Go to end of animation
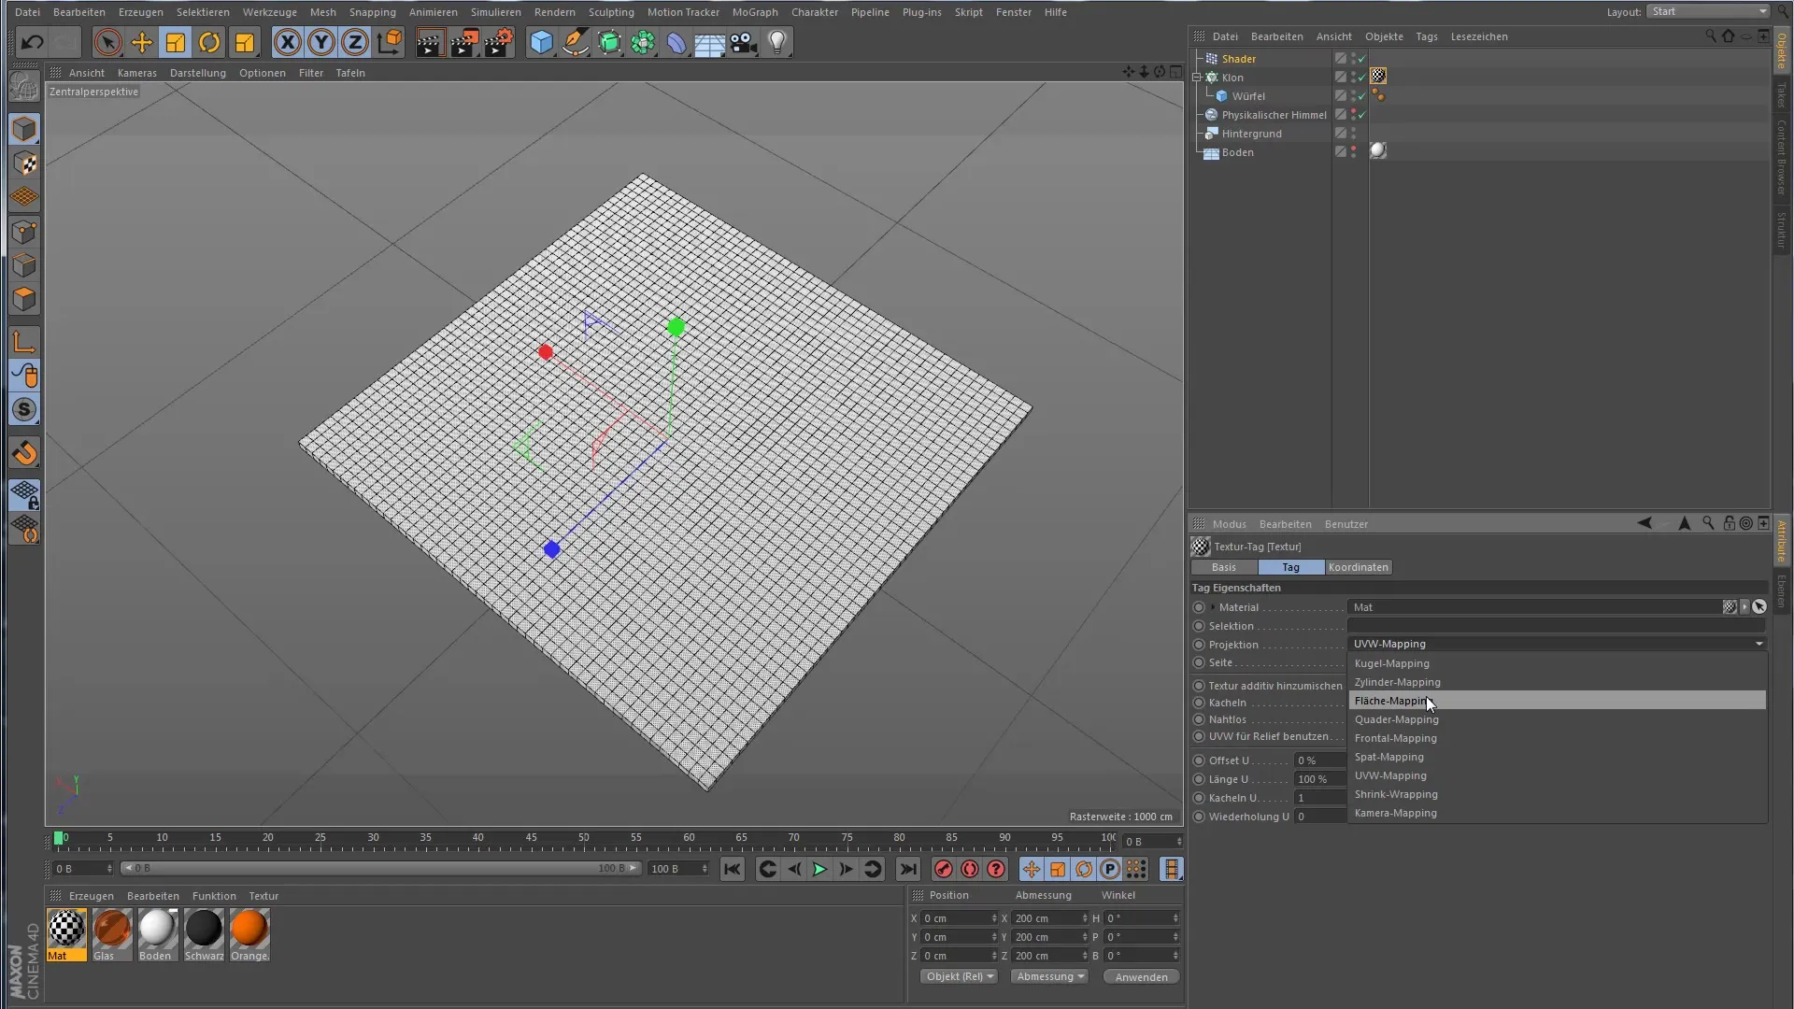 [x=908, y=869]
